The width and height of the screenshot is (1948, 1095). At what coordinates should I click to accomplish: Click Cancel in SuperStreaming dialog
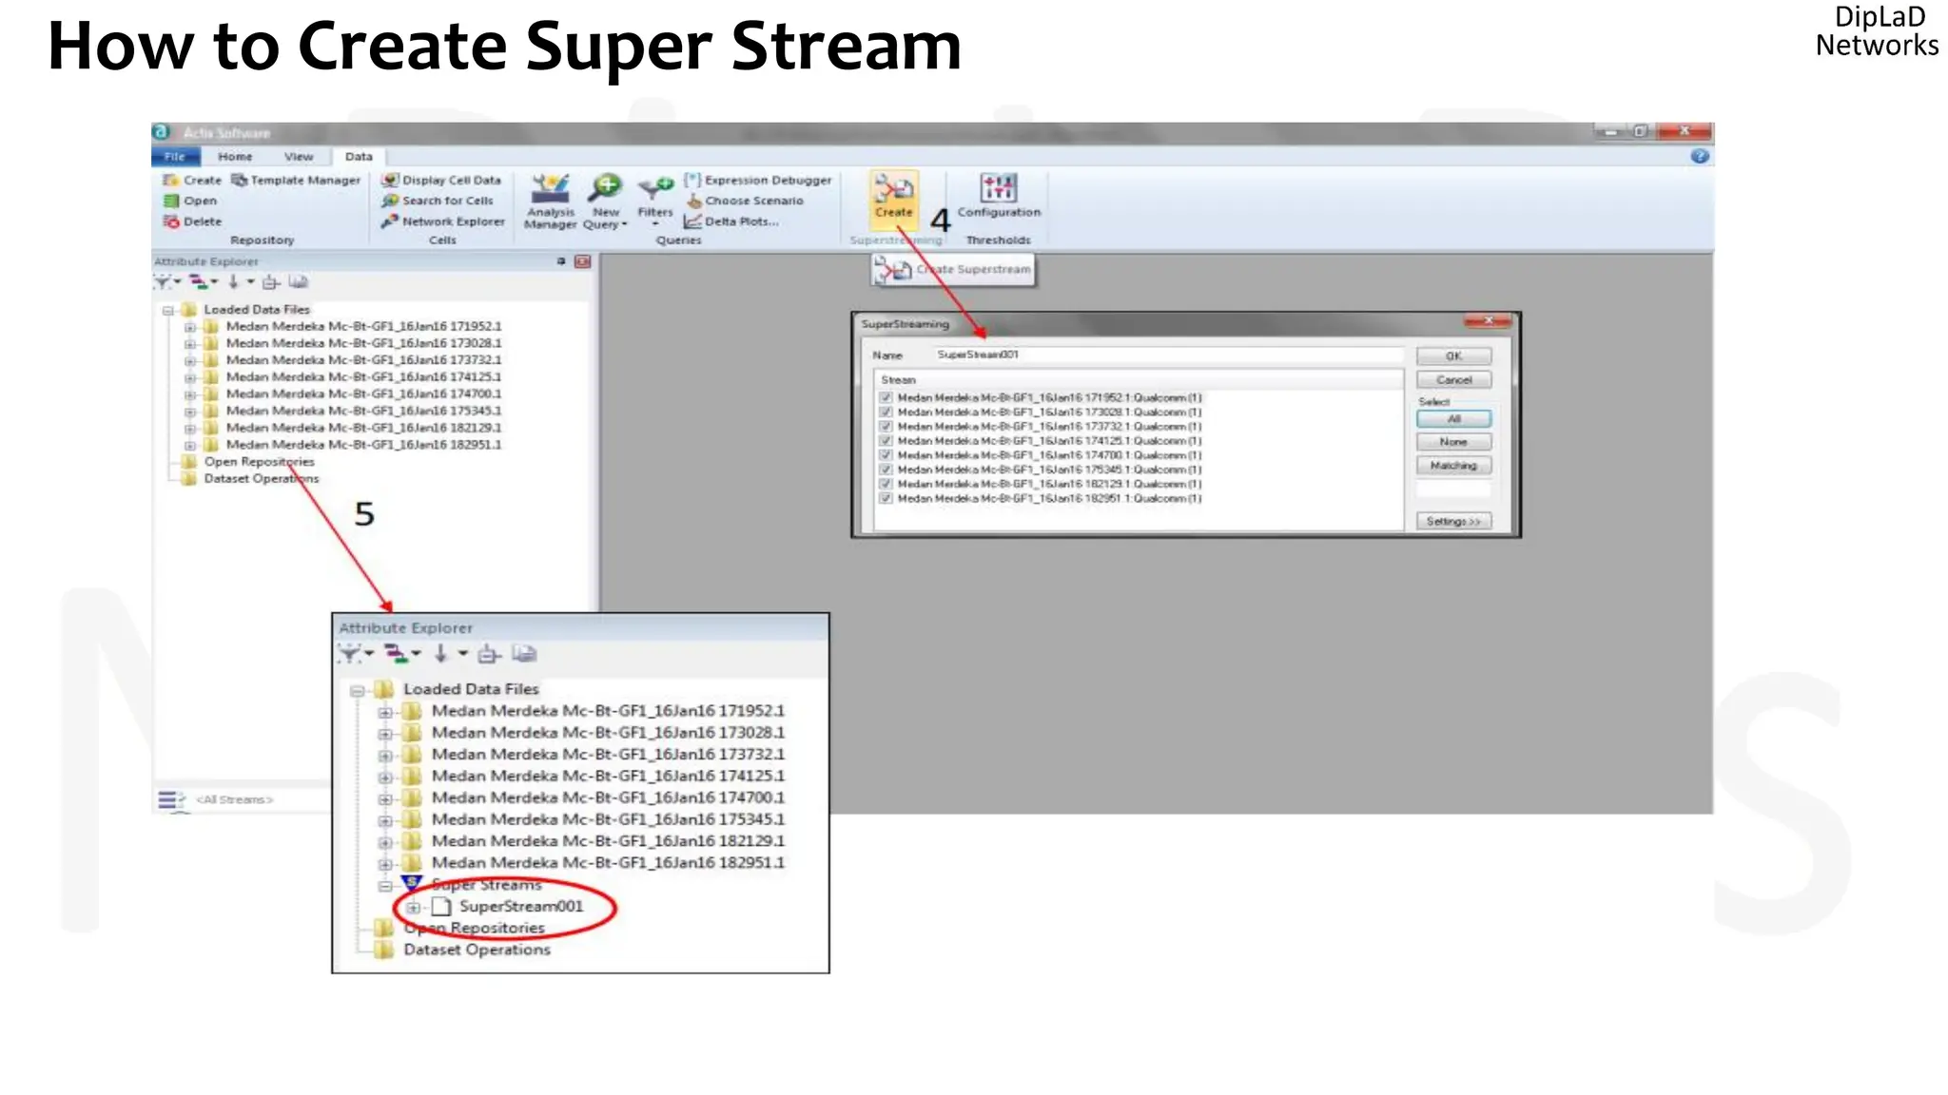click(x=1453, y=379)
